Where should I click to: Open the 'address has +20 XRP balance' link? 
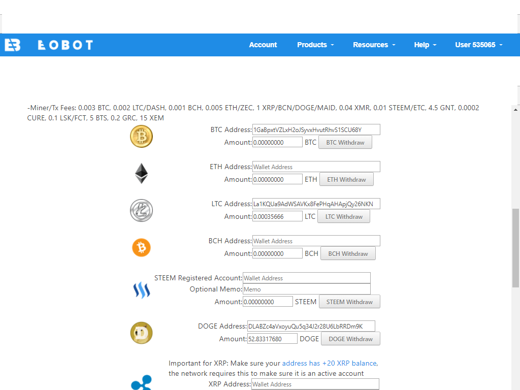[329, 363]
